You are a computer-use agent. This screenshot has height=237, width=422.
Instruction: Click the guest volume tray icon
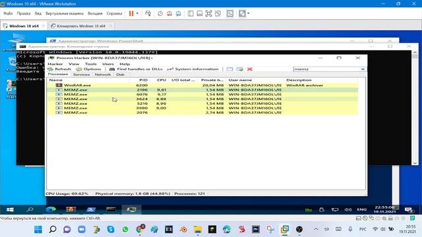coord(348,209)
